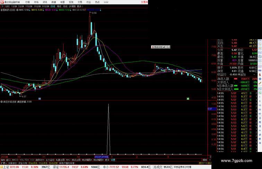Viewport: 262px width, 169px height.
Task: Open 资金分布 tab
Action: tap(23, 163)
